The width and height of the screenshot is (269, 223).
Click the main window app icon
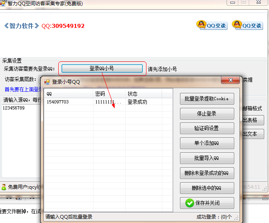[3, 3]
